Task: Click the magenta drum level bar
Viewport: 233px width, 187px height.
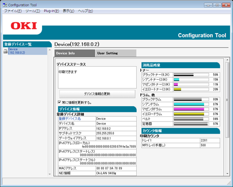Action: click(191, 109)
